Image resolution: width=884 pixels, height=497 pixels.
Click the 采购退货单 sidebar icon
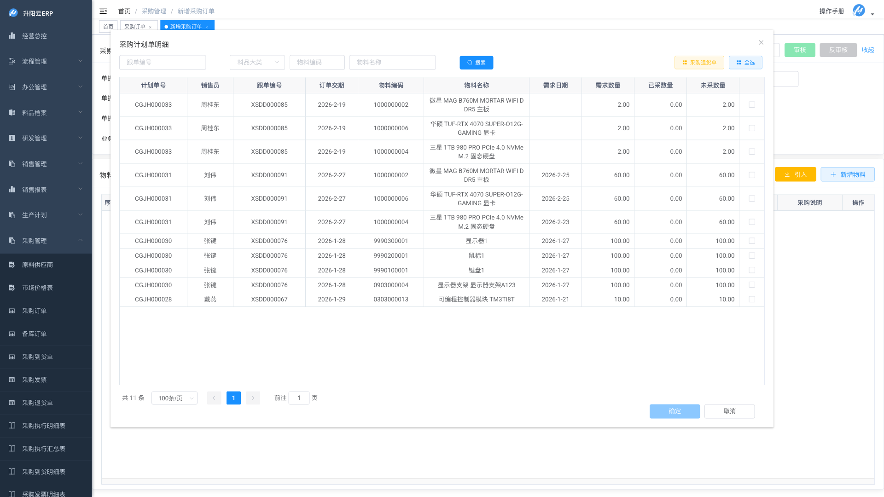pos(12,403)
